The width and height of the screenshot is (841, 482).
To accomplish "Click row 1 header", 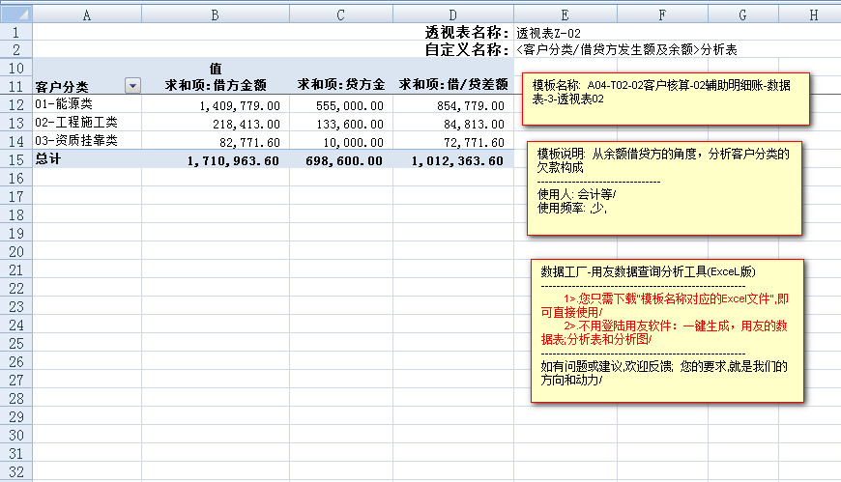I will click(15, 33).
